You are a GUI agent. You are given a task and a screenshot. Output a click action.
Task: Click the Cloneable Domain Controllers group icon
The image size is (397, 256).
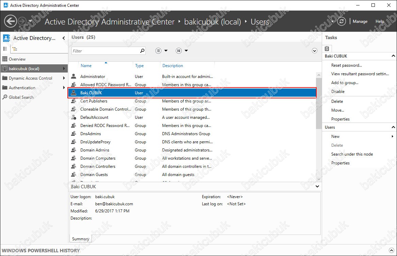pos(74,109)
